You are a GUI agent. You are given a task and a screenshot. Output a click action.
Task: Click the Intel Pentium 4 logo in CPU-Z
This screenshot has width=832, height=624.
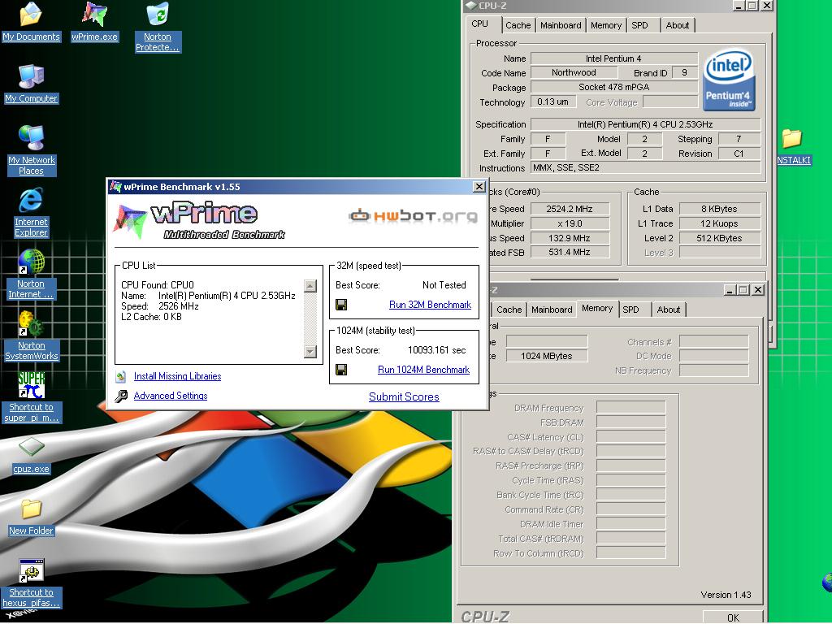729,80
